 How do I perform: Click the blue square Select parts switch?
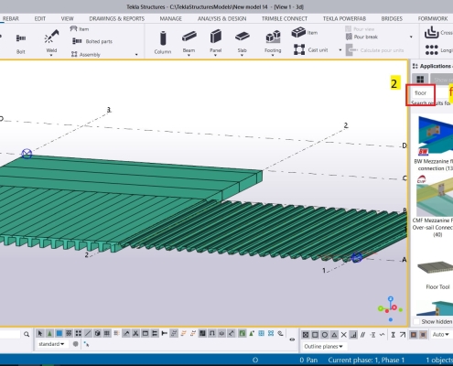tap(59, 334)
